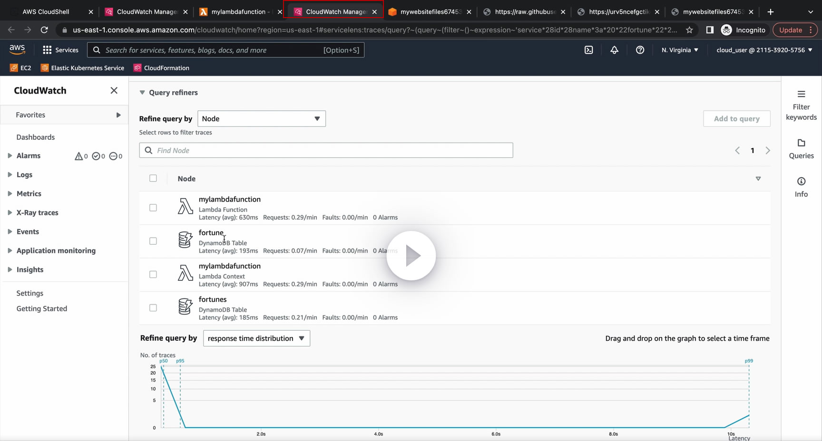Open the CloudFormation shortcut

click(162, 68)
